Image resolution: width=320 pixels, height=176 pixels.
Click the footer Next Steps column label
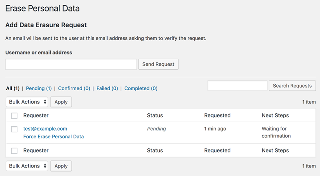275,150
